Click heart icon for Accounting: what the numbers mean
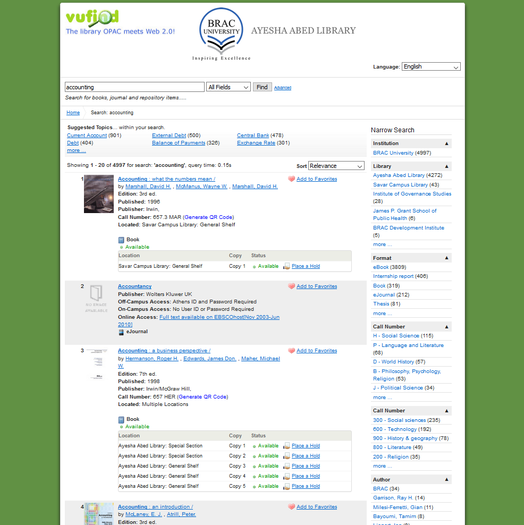524x525 pixels. click(x=291, y=179)
